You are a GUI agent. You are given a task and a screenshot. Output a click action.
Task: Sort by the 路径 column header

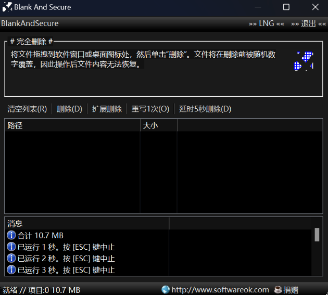tap(72, 125)
